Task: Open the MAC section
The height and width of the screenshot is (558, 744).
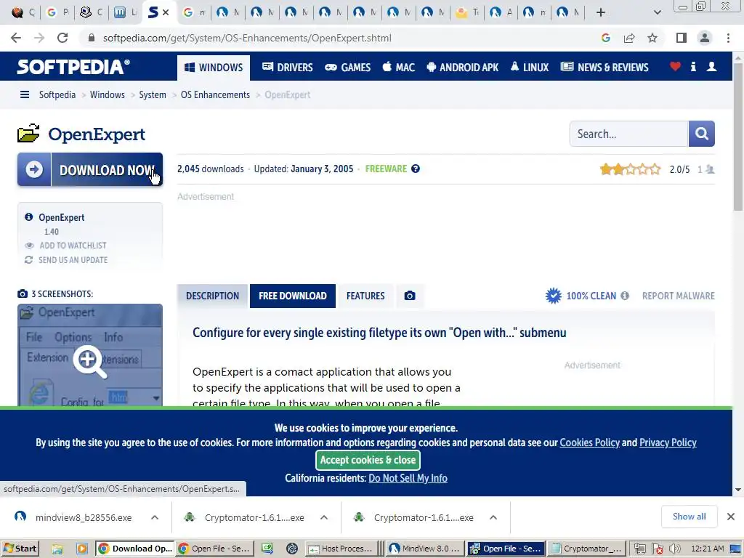Action: 399,68
